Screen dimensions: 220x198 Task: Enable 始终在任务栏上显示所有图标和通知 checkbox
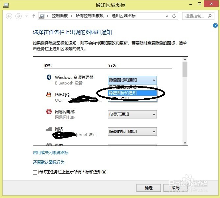point(35,172)
